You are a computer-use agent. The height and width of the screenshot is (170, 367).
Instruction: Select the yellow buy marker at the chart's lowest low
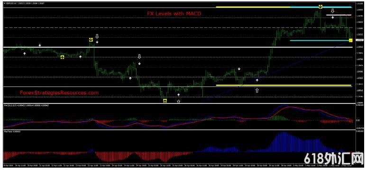click(x=165, y=101)
